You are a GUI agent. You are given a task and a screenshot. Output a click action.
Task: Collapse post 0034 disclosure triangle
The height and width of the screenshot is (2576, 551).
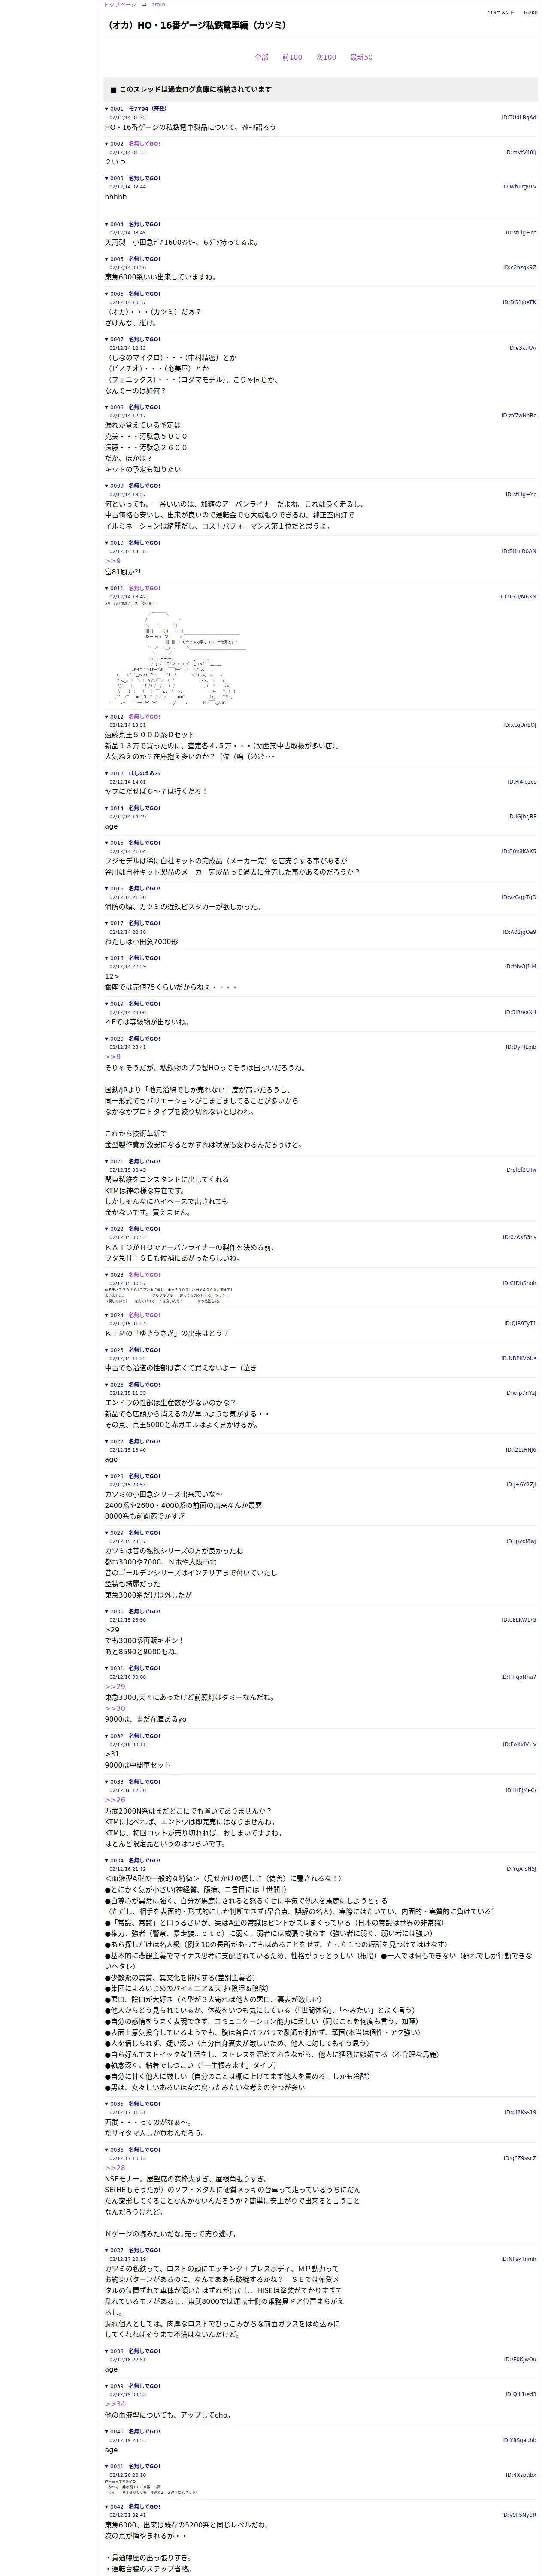coord(107,1861)
